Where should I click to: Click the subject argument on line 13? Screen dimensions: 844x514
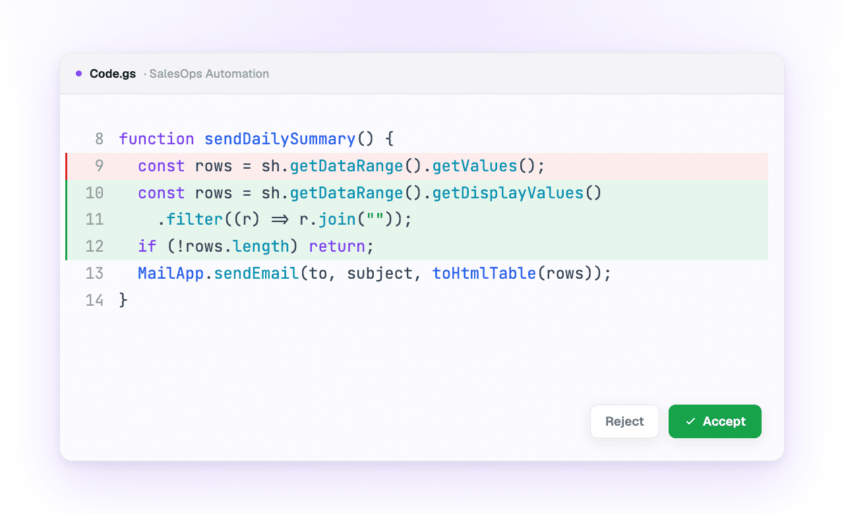click(x=380, y=273)
